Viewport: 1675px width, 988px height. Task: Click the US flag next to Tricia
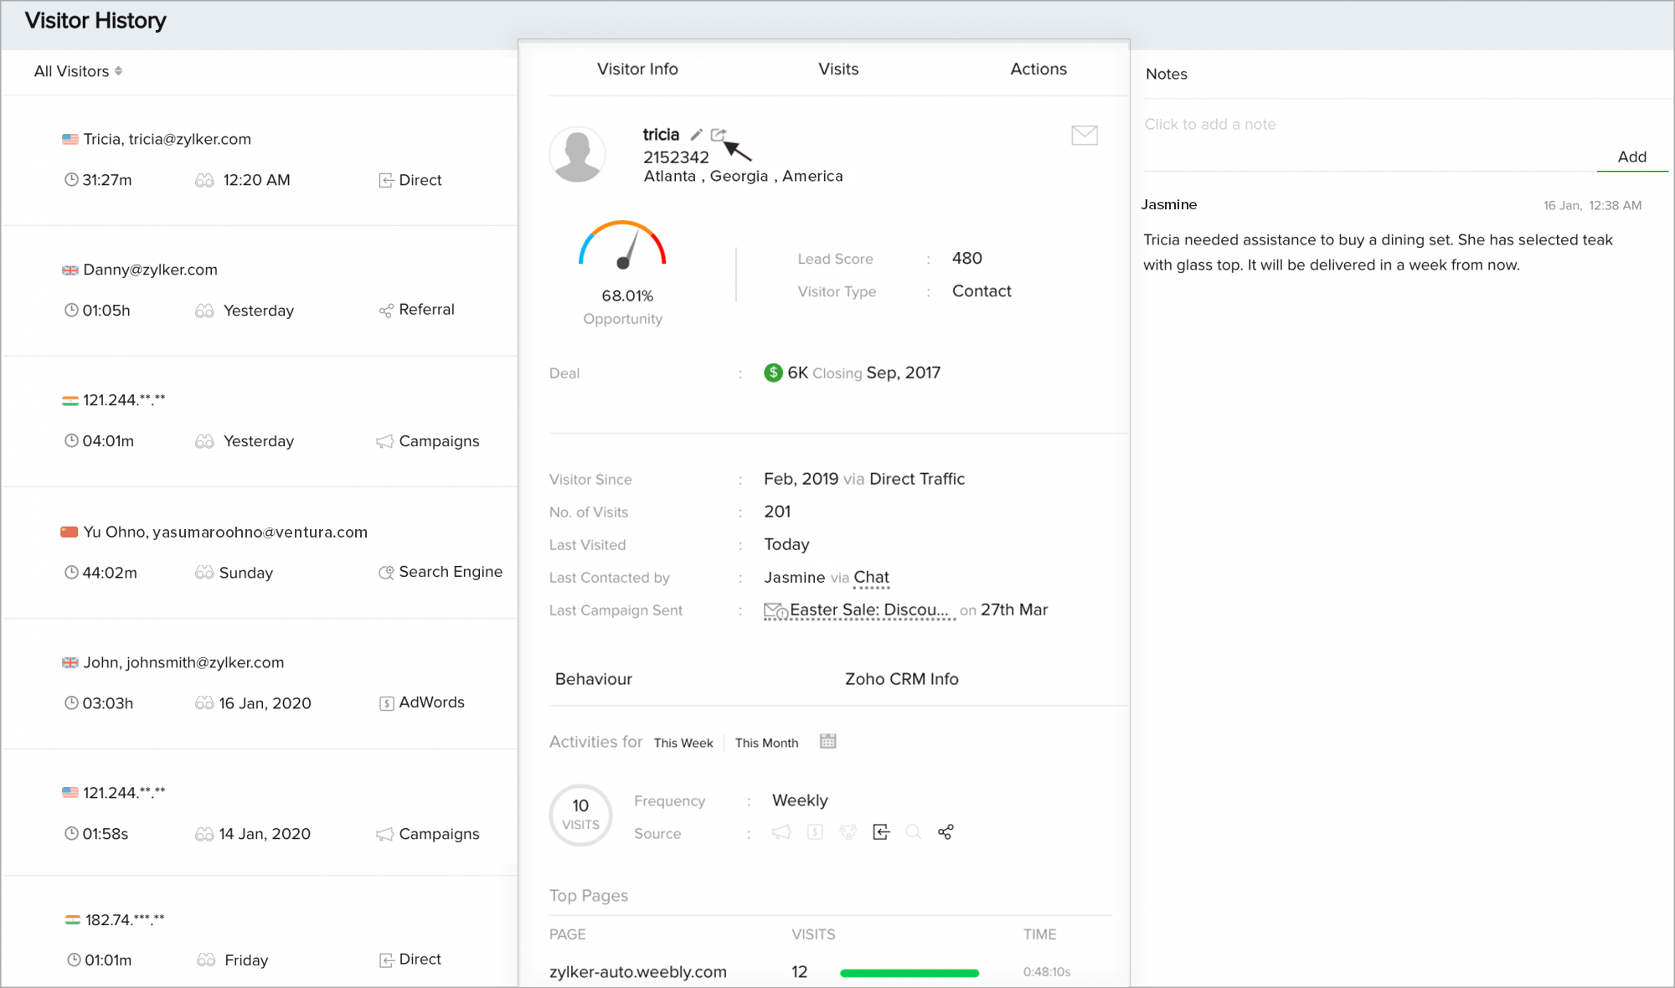click(70, 139)
